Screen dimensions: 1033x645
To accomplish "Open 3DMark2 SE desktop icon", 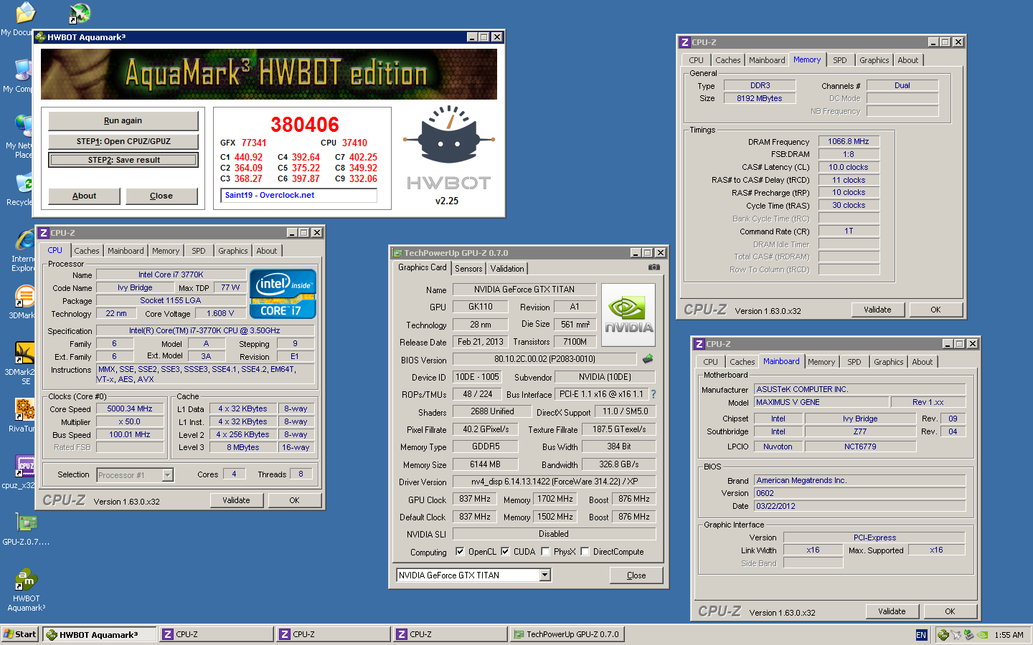I will (24, 353).
